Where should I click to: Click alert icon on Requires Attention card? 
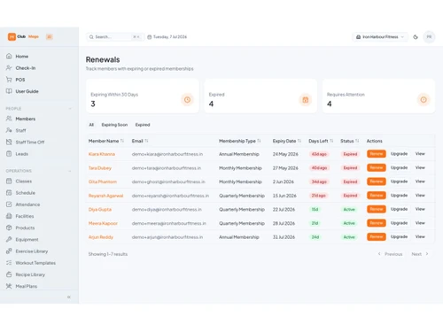point(424,100)
